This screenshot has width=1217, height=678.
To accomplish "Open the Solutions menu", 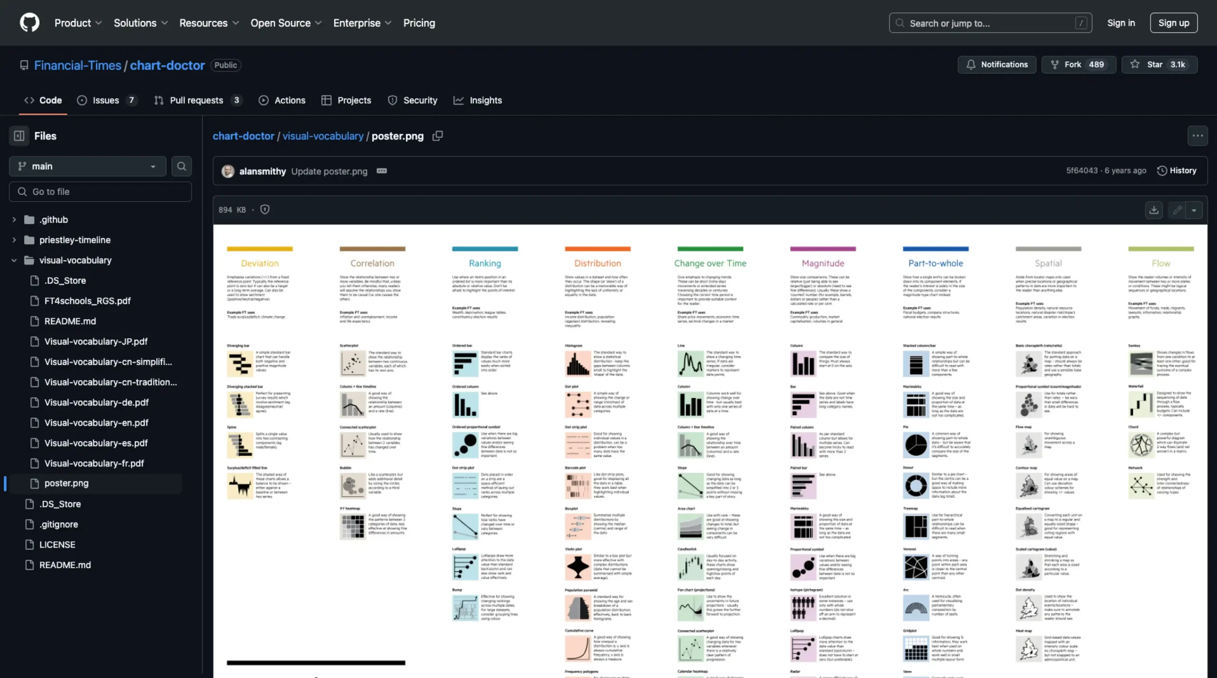I will [141, 23].
